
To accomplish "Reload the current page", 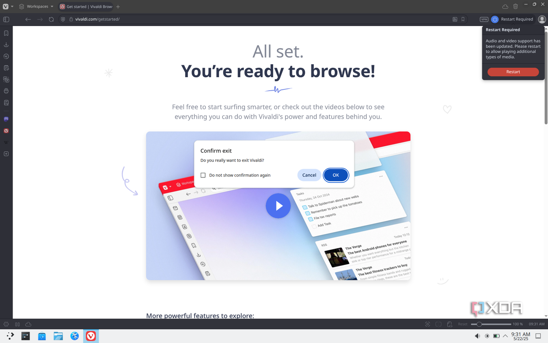I will point(51,19).
